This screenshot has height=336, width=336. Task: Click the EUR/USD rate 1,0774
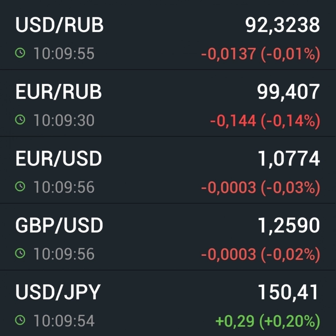(x=289, y=158)
